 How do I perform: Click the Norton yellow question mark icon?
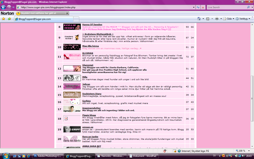[x=18, y=14]
